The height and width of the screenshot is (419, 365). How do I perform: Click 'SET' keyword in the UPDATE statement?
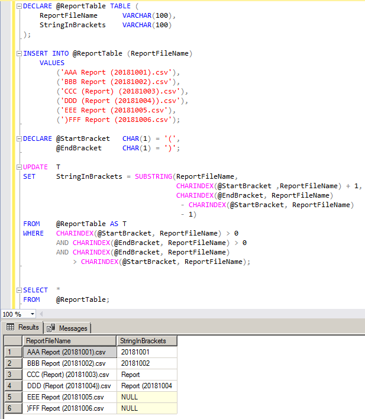(x=29, y=176)
